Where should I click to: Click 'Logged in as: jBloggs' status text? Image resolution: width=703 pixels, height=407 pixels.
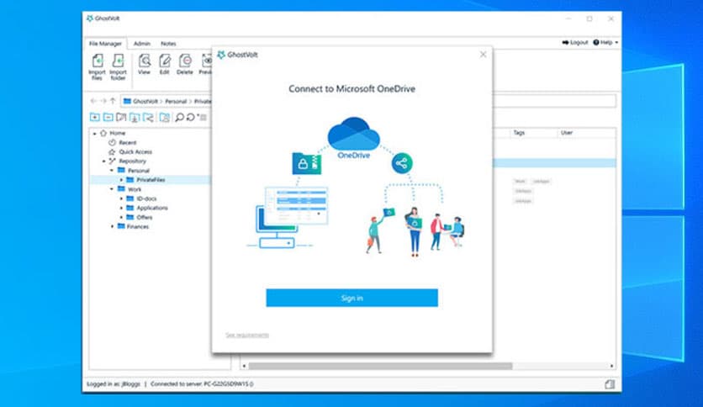click(x=114, y=384)
